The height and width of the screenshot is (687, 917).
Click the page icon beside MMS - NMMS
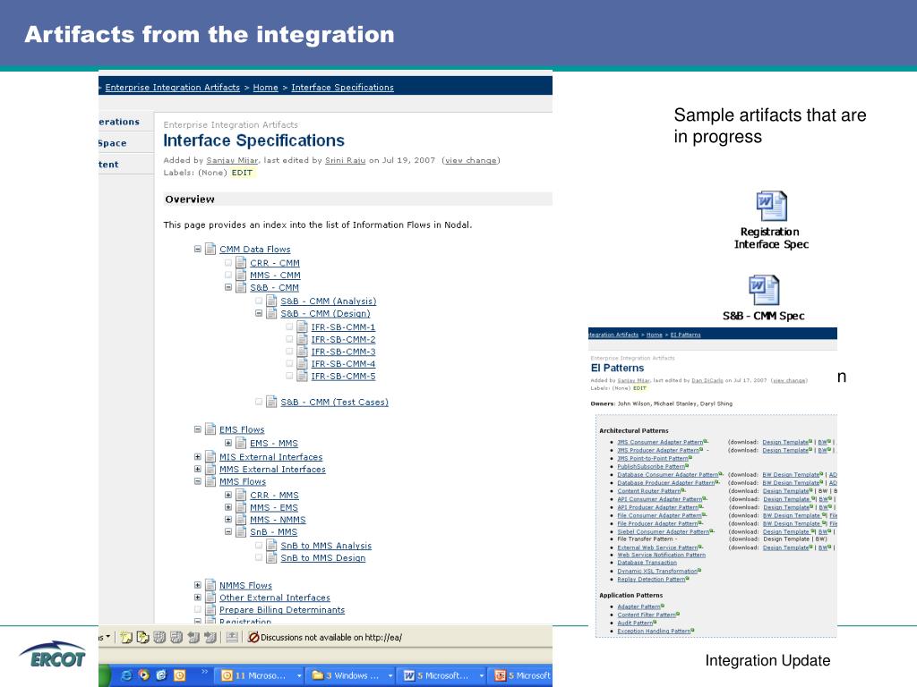241,520
